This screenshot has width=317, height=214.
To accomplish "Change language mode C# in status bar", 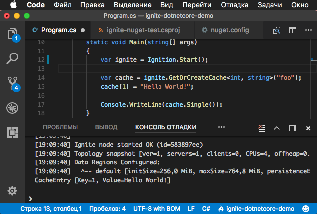I will tap(206, 209).
